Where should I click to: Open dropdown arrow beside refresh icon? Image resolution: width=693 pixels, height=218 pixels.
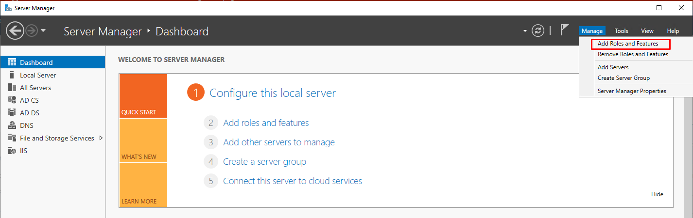[525, 31]
